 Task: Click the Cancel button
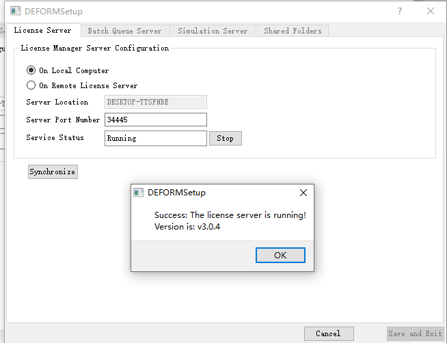point(328,333)
